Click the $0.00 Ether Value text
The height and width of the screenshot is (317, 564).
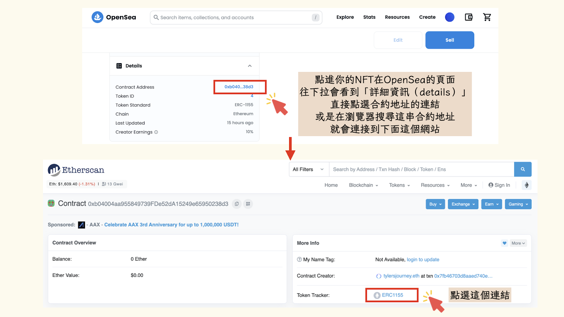click(x=137, y=275)
